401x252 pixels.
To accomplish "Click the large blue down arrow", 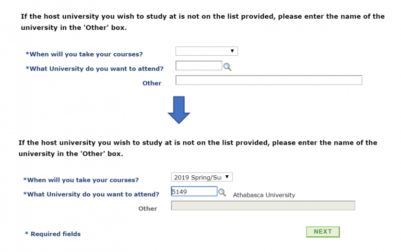I will pos(179,110).
